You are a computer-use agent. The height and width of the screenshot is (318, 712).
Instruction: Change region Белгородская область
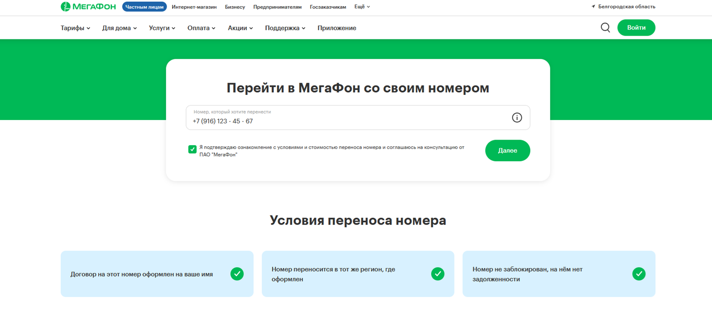pos(627,7)
